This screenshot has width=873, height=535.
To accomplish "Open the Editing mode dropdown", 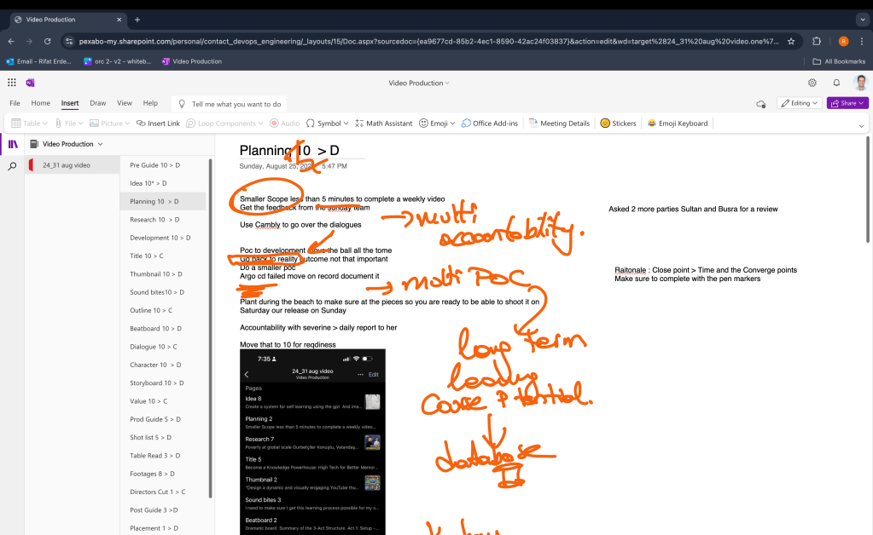I will point(800,103).
